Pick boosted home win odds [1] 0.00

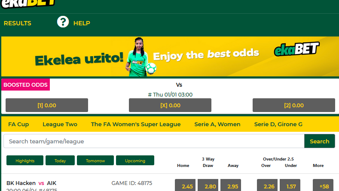tap(47, 105)
